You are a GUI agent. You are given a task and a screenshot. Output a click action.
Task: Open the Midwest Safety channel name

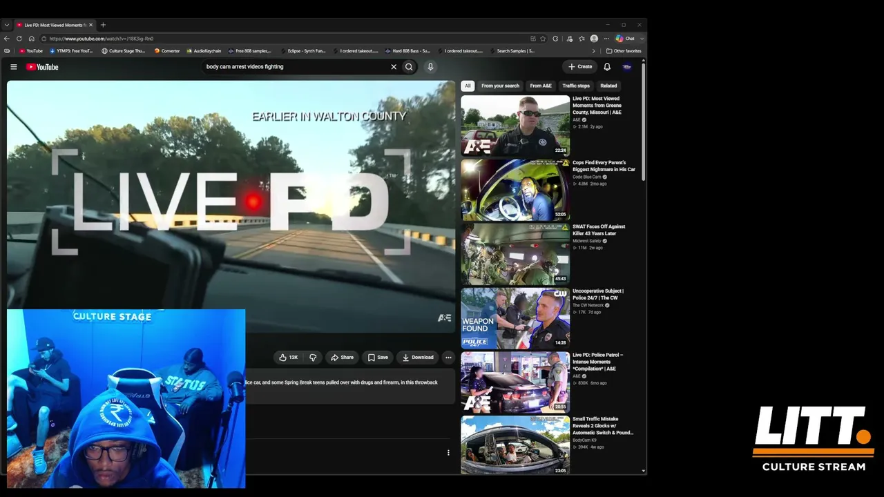(586, 241)
